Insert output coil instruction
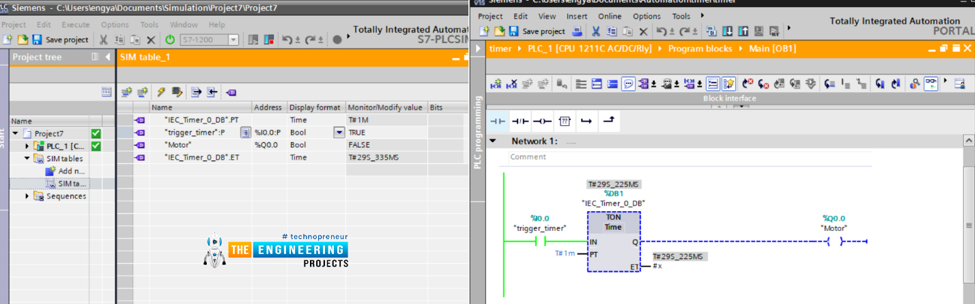This screenshot has height=304, width=975. (x=542, y=121)
